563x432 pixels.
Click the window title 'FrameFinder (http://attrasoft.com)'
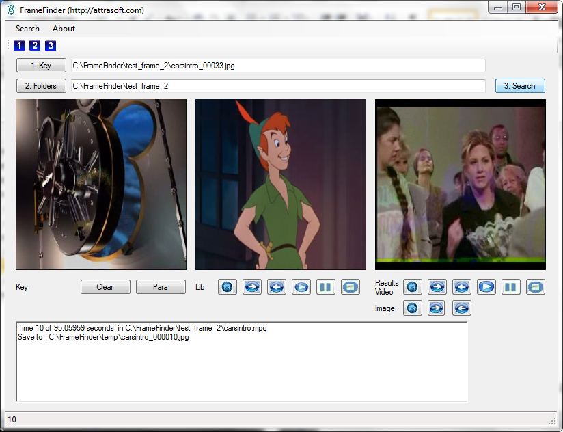click(x=82, y=10)
